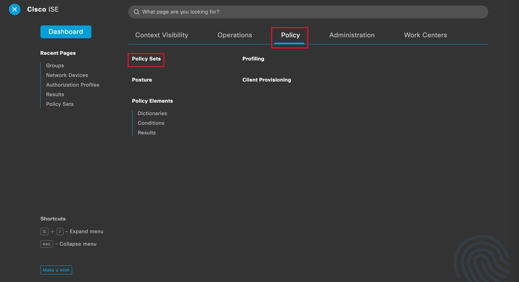Click the Make a wish button
The height and width of the screenshot is (282, 519).
(x=56, y=270)
